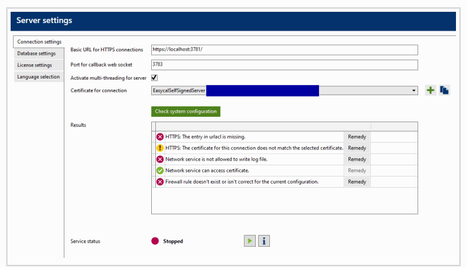This screenshot has width=466, height=268.
Task: Select the yellow warning icon for certificate mismatch
Action: point(160,148)
